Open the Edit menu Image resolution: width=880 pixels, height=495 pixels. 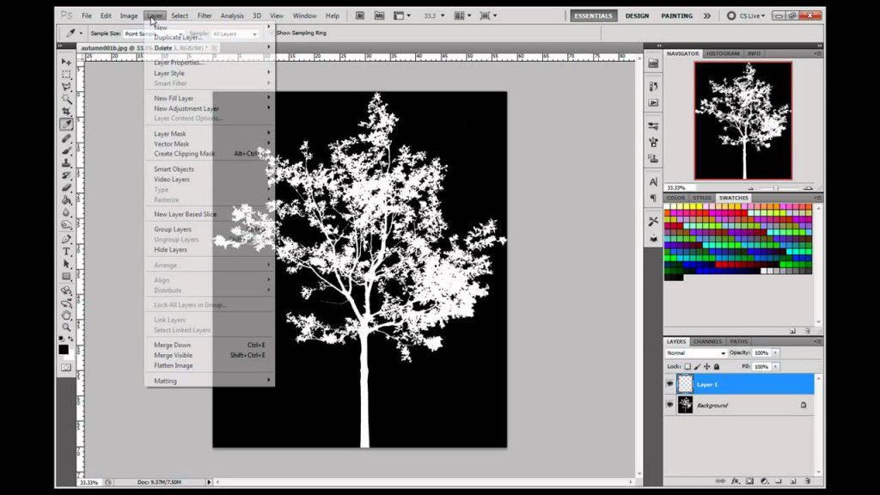click(106, 15)
